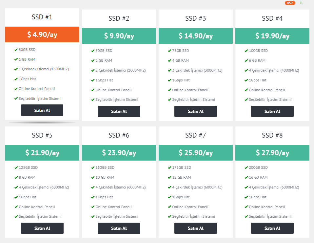Click Satın Al under SSD #7

tap(196, 228)
